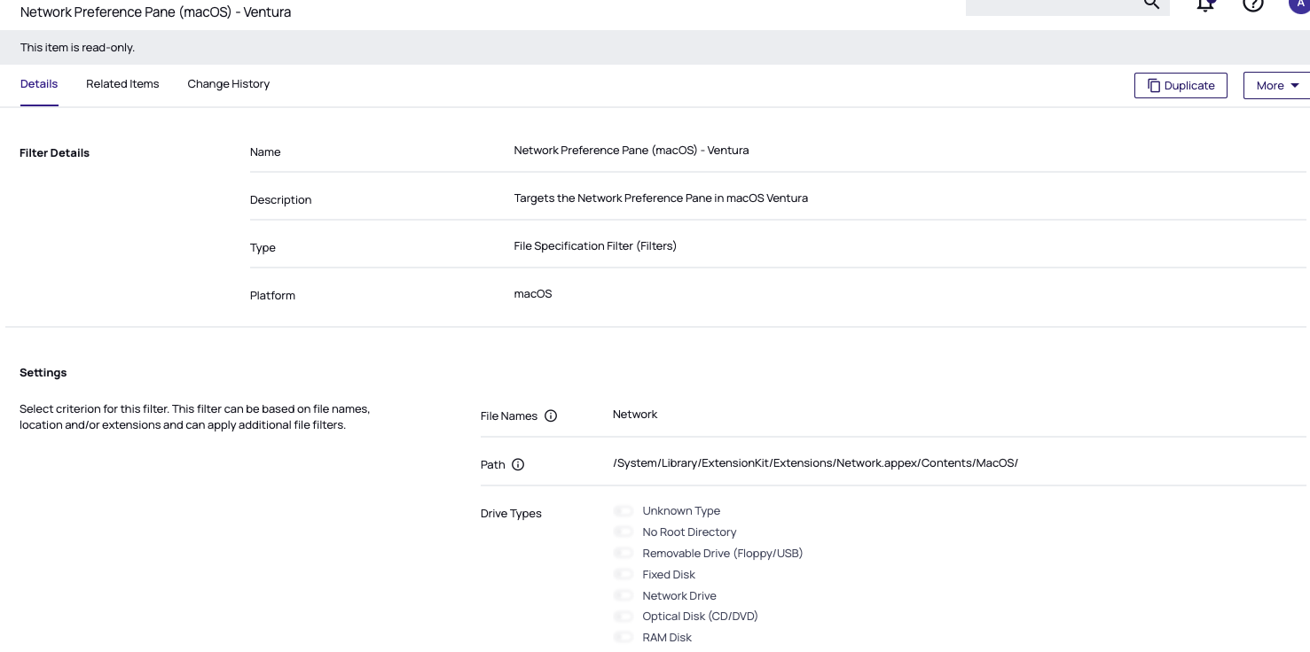Select the Path value starting /System/Library

pyautogui.click(x=815, y=463)
